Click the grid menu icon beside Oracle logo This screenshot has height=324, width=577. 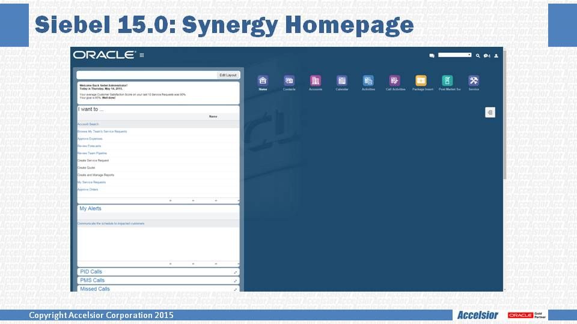coord(142,55)
